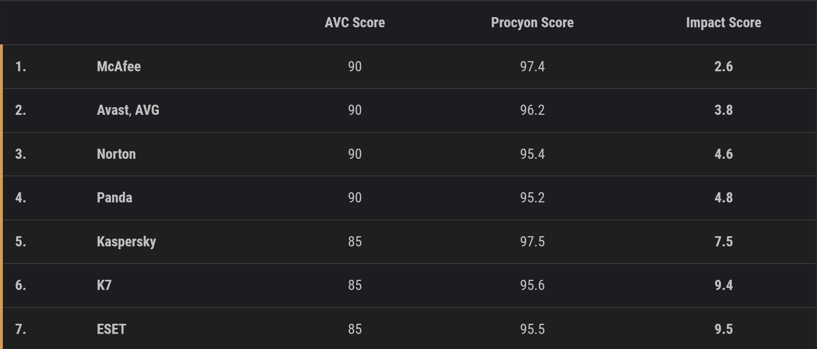Click the AVC Score column header
This screenshot has width=817, height=349.
[x=355, y=22]
